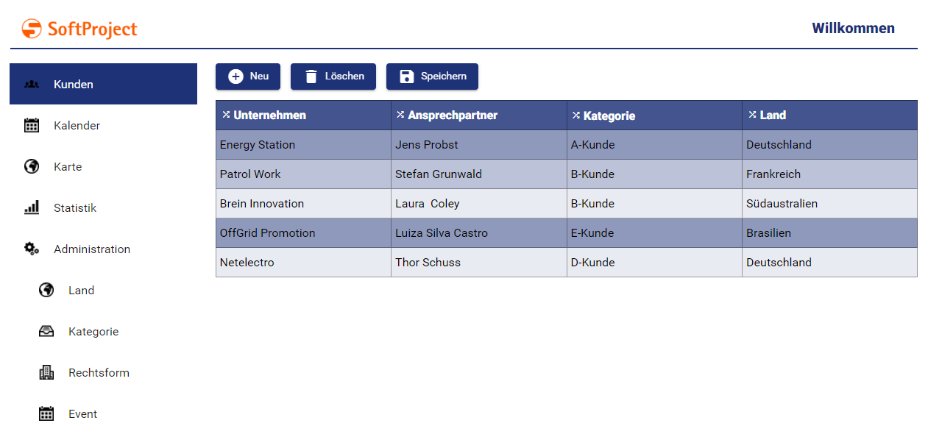Open the Kalender calendar icon
The height and width of the screenshot is (423, 928).
point(32,126)
